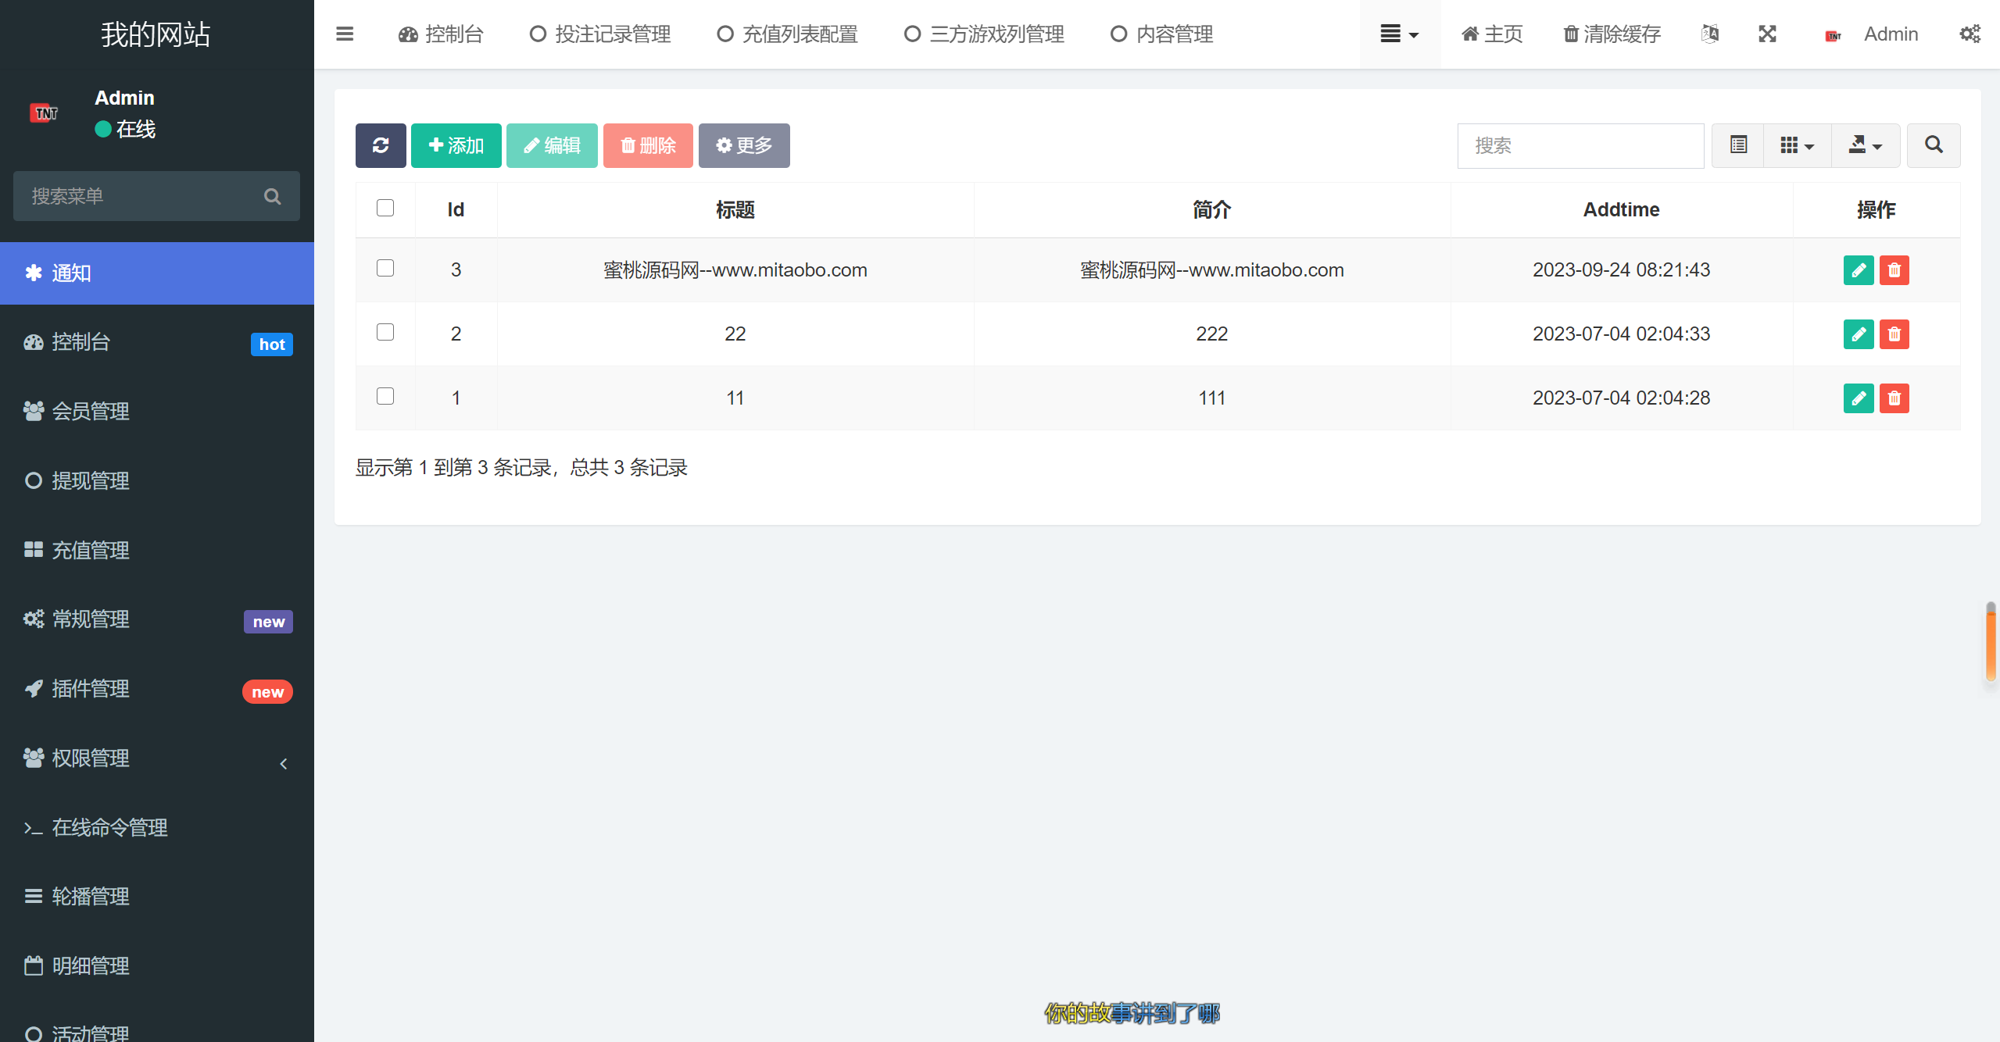Open the header list menu dropdown
This screenshot has width=2000, height=1042.
(x=1400, y=34)
